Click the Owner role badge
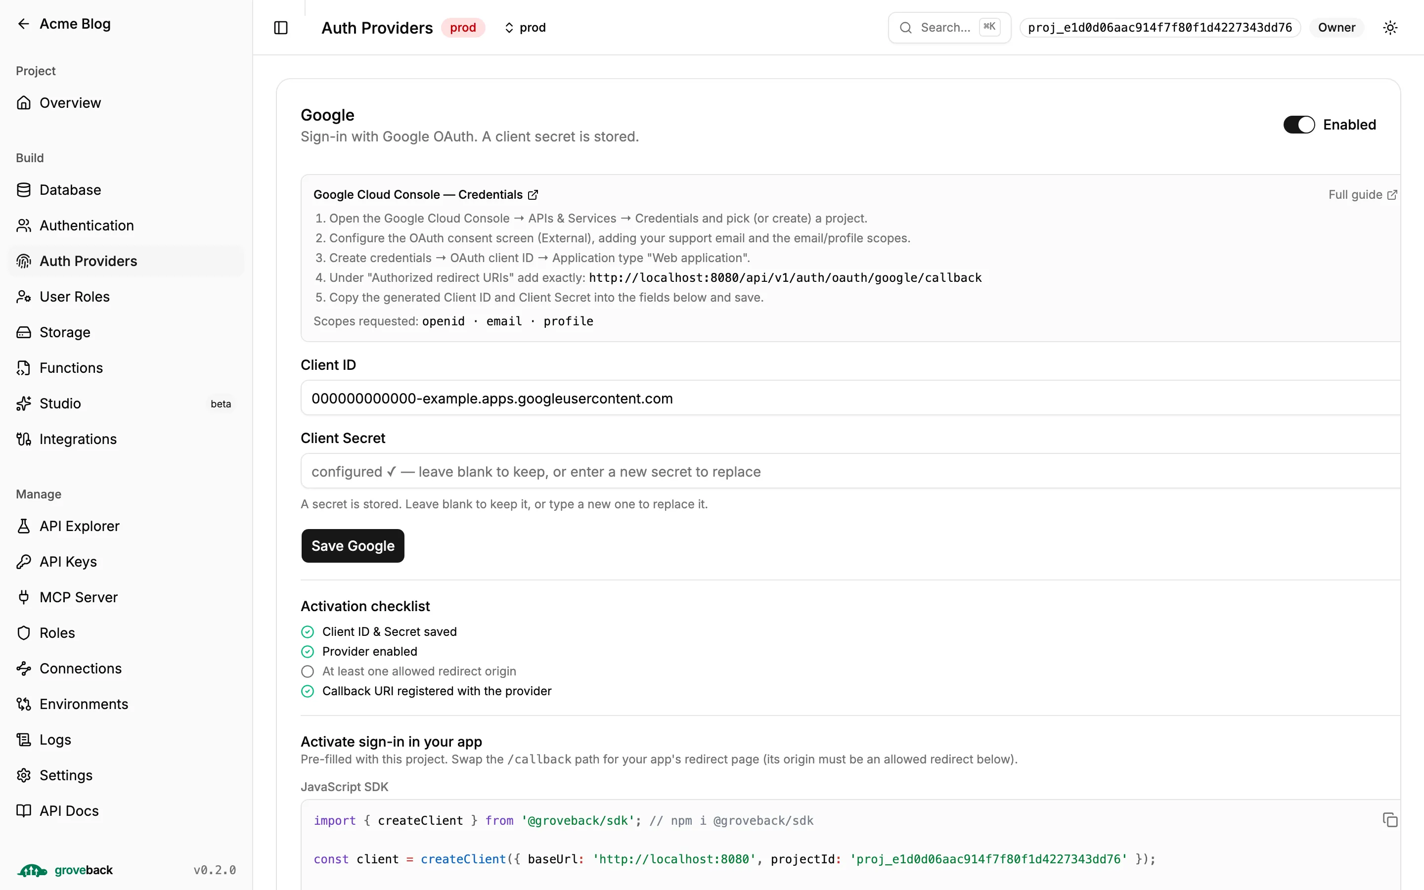 [1336, 28]
